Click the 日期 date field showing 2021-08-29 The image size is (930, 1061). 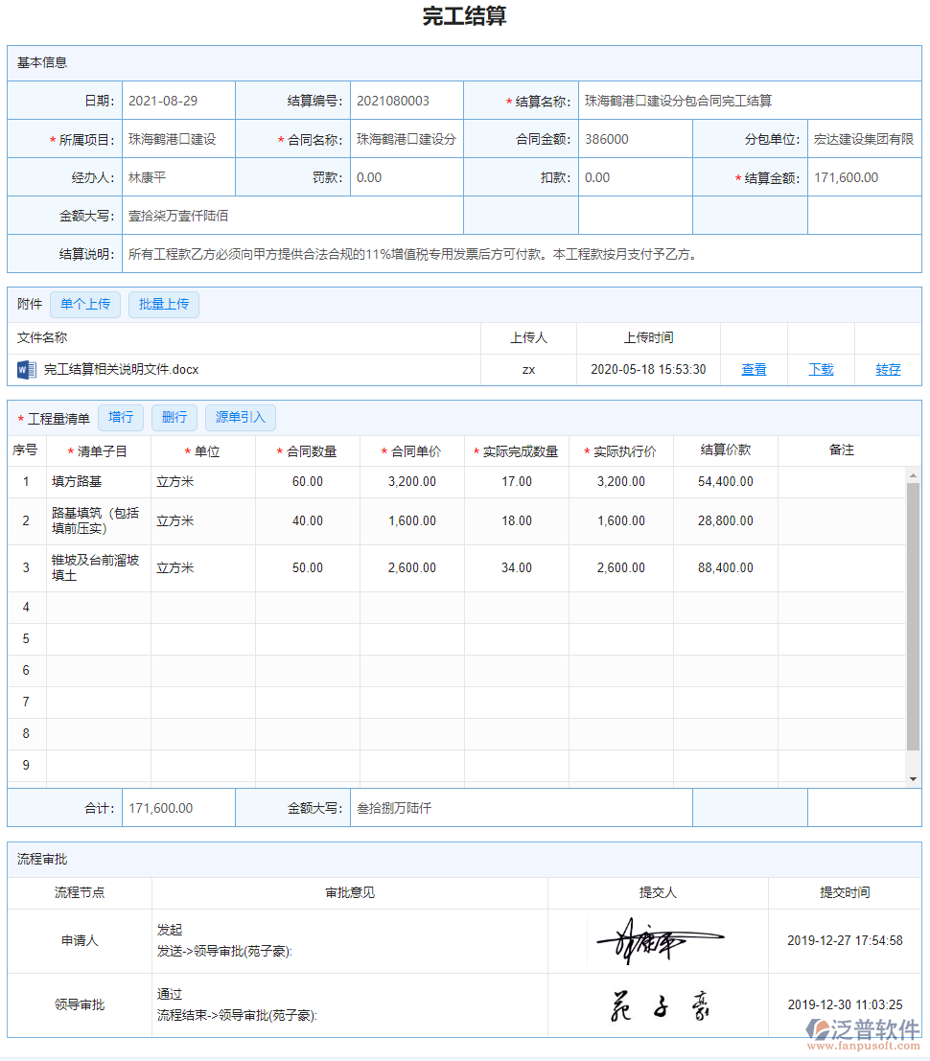(177, 99)
